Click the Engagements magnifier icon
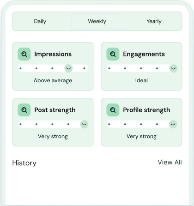The image size is (194, 206). [x=113, y=54]
